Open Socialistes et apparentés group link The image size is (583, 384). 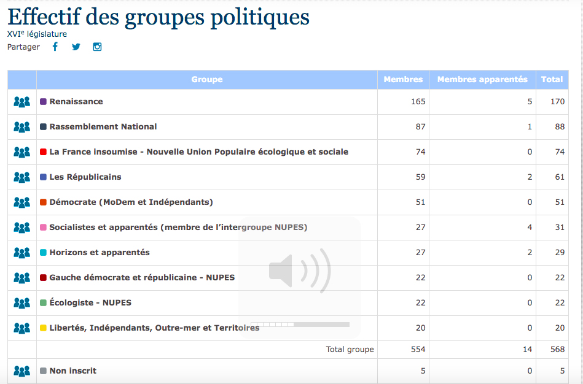tap(179, 228)
